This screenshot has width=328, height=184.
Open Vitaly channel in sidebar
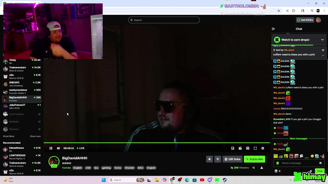pyautogui.click(x=22, y=61)
